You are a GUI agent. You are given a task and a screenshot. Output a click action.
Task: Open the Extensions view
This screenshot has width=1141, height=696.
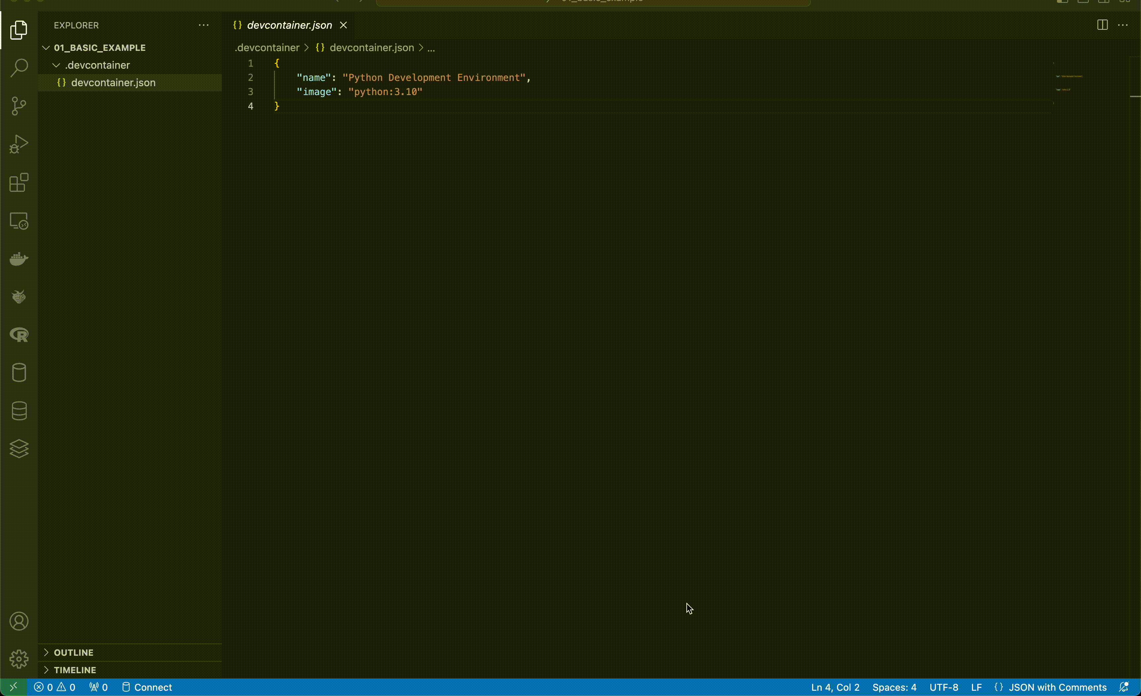point(19,183)
